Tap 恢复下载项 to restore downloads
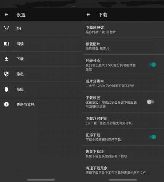The image size is (164, 182). [x=123, y=154]
